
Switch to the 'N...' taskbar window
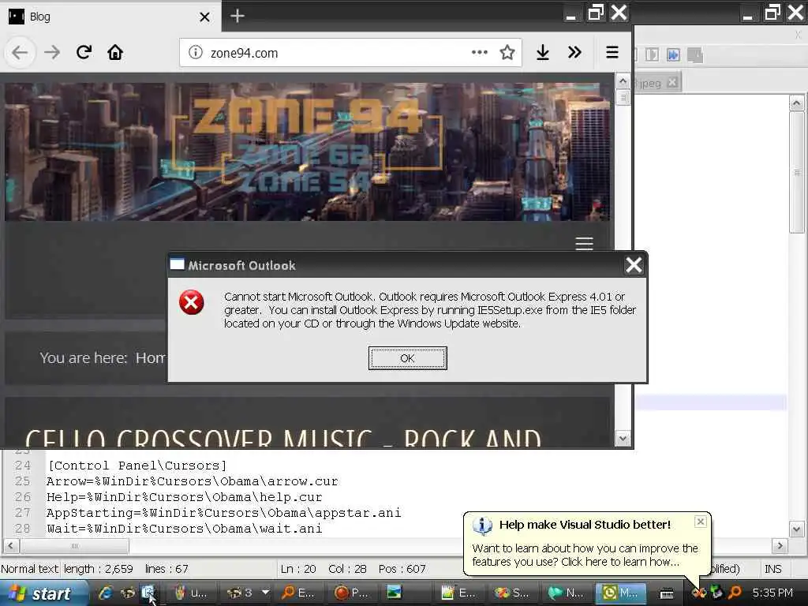coord(566,593)
